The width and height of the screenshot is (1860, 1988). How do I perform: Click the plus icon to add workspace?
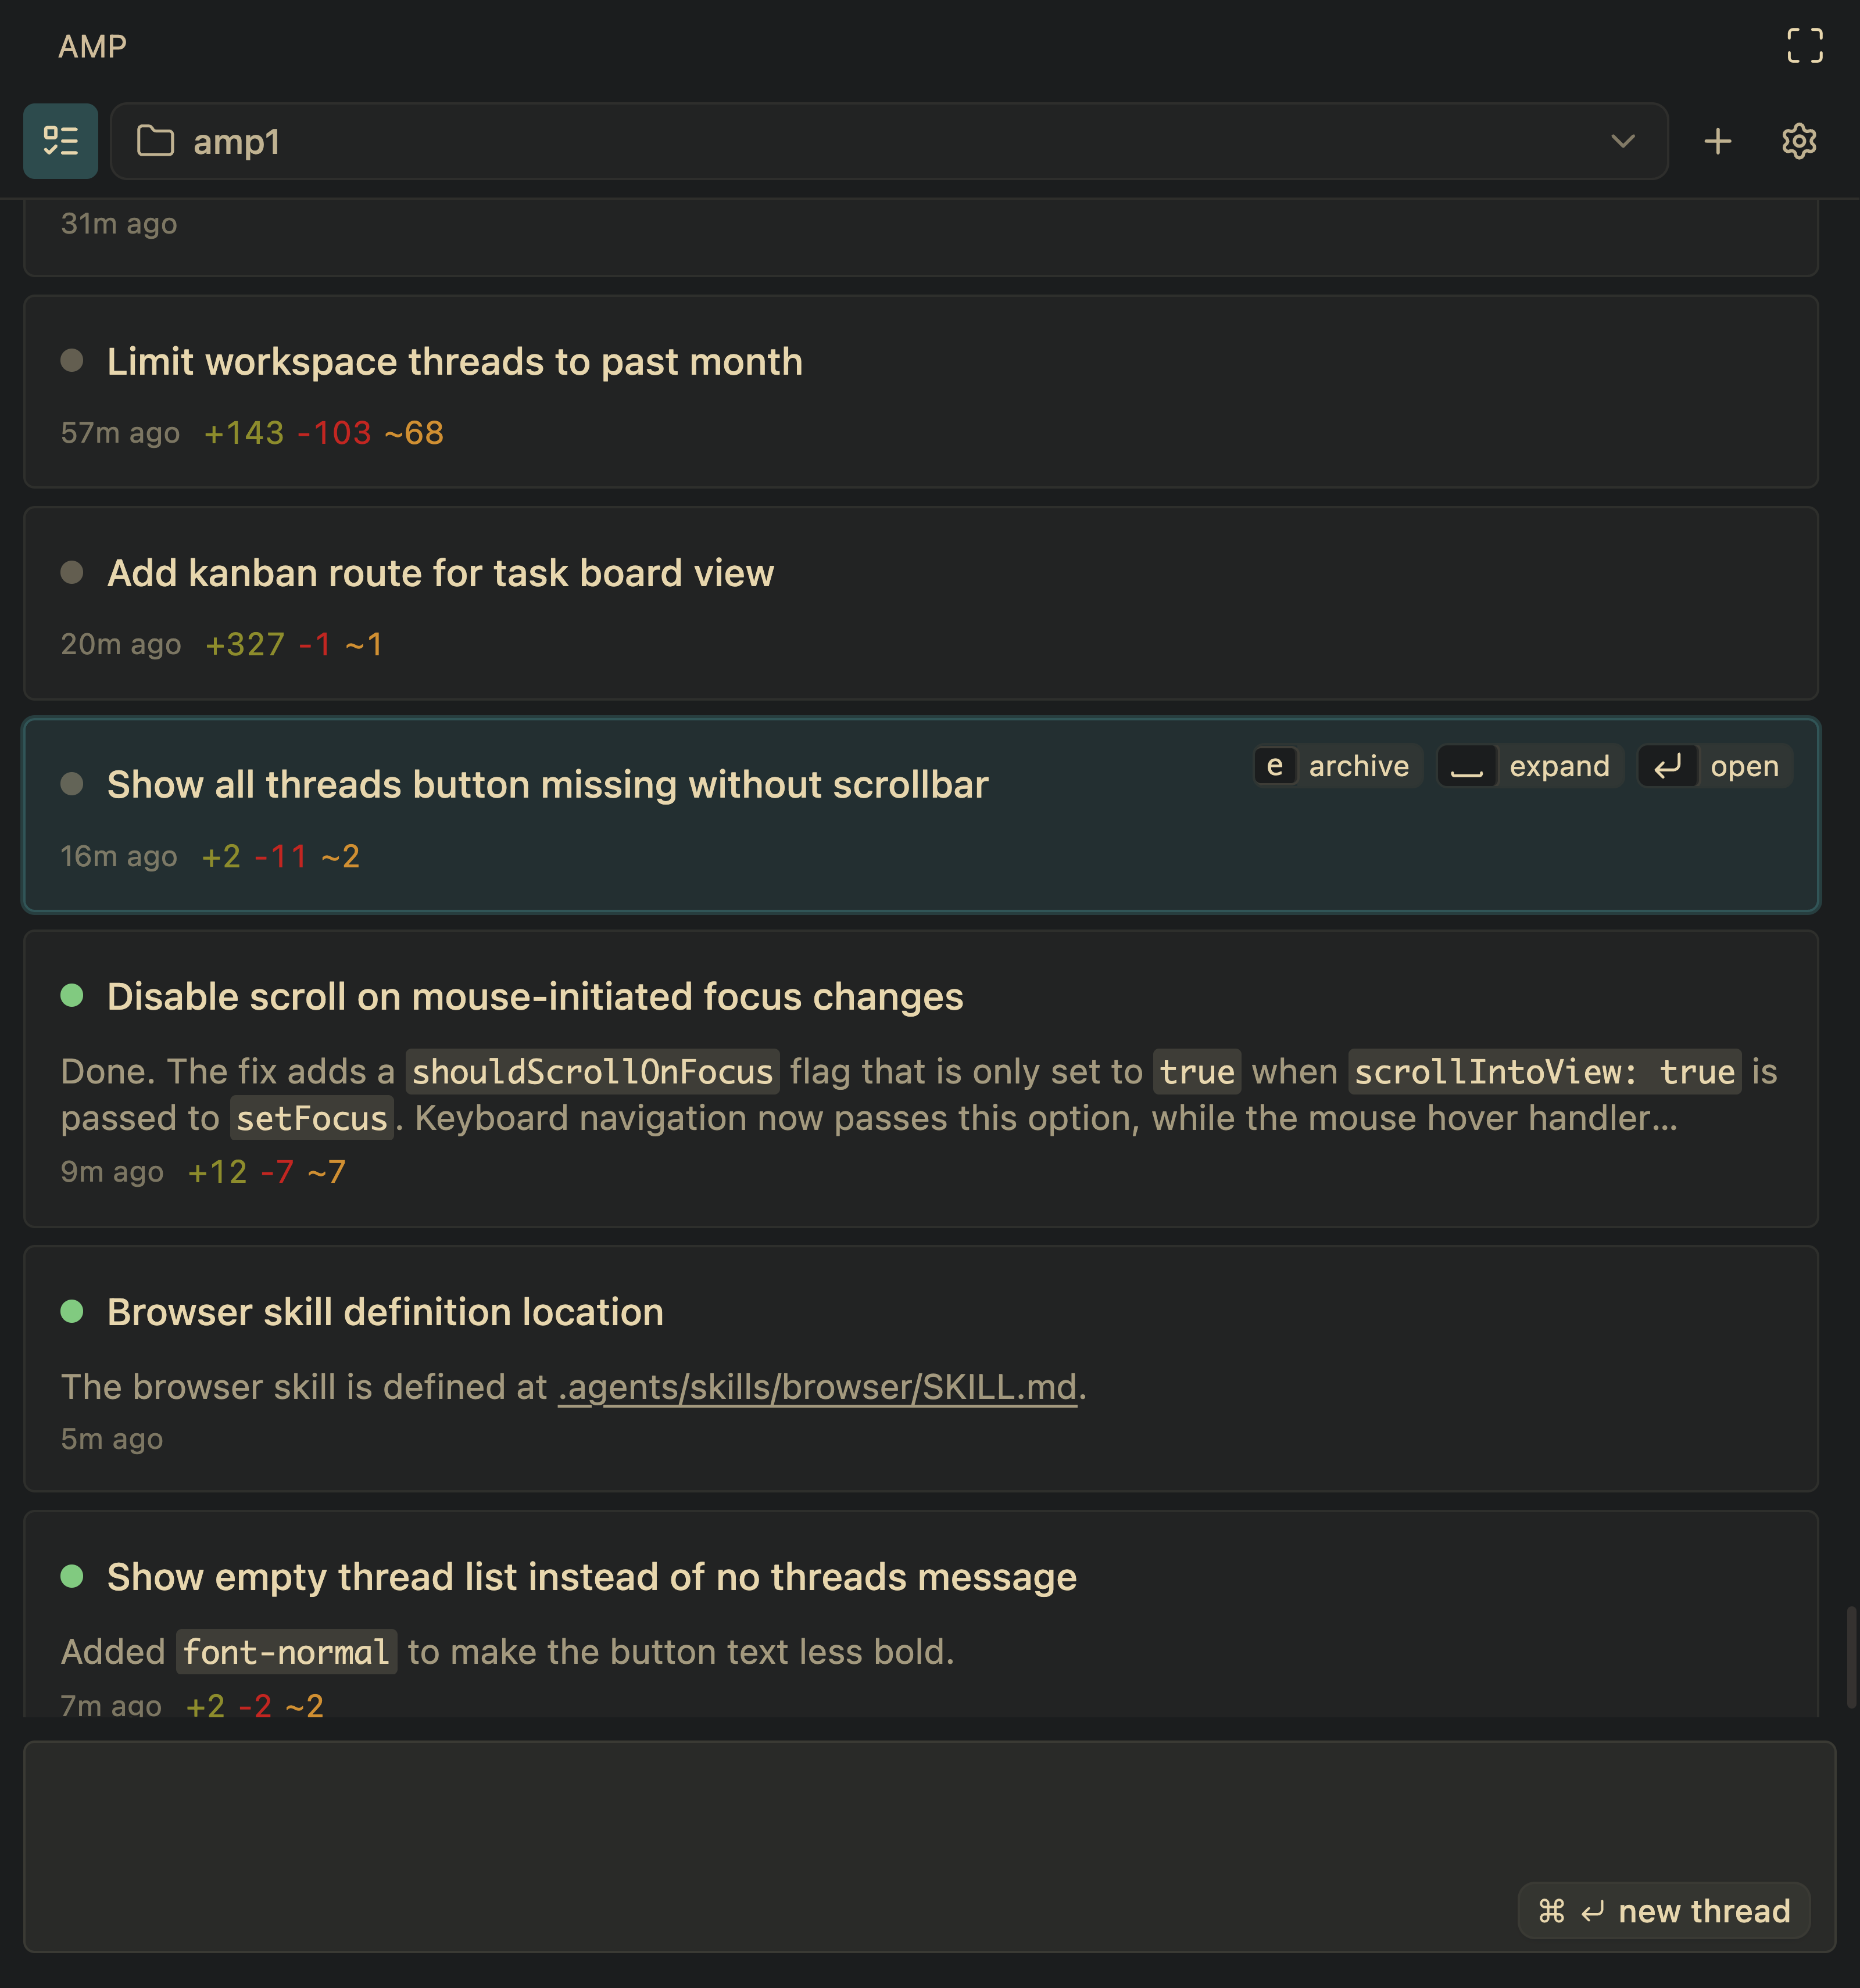coord(1717,141)
